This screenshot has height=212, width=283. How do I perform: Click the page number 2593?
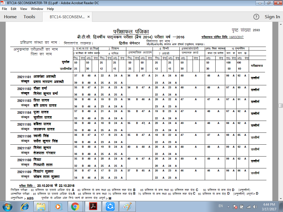click(256, 30)
